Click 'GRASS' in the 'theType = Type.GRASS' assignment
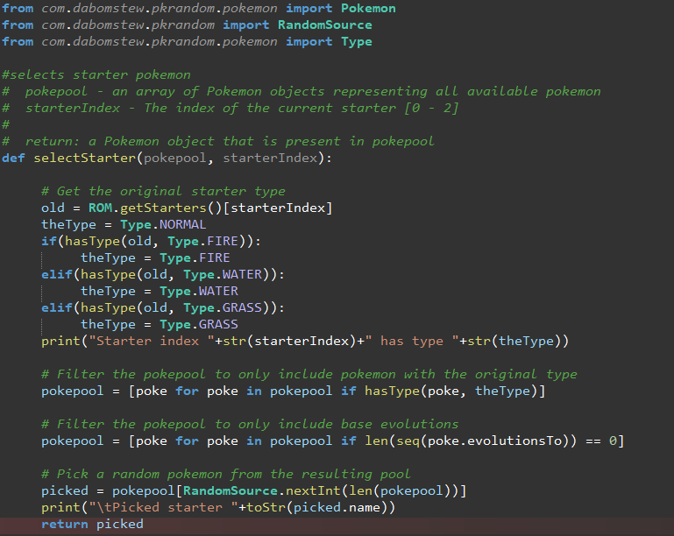The height and width of the screenshot is (536, 674). coord(218,324)
